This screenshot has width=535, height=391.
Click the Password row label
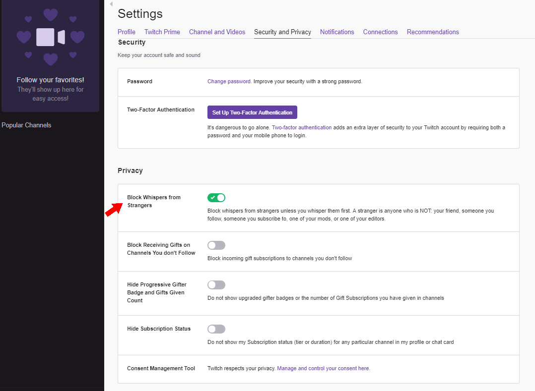click(139, 81)
